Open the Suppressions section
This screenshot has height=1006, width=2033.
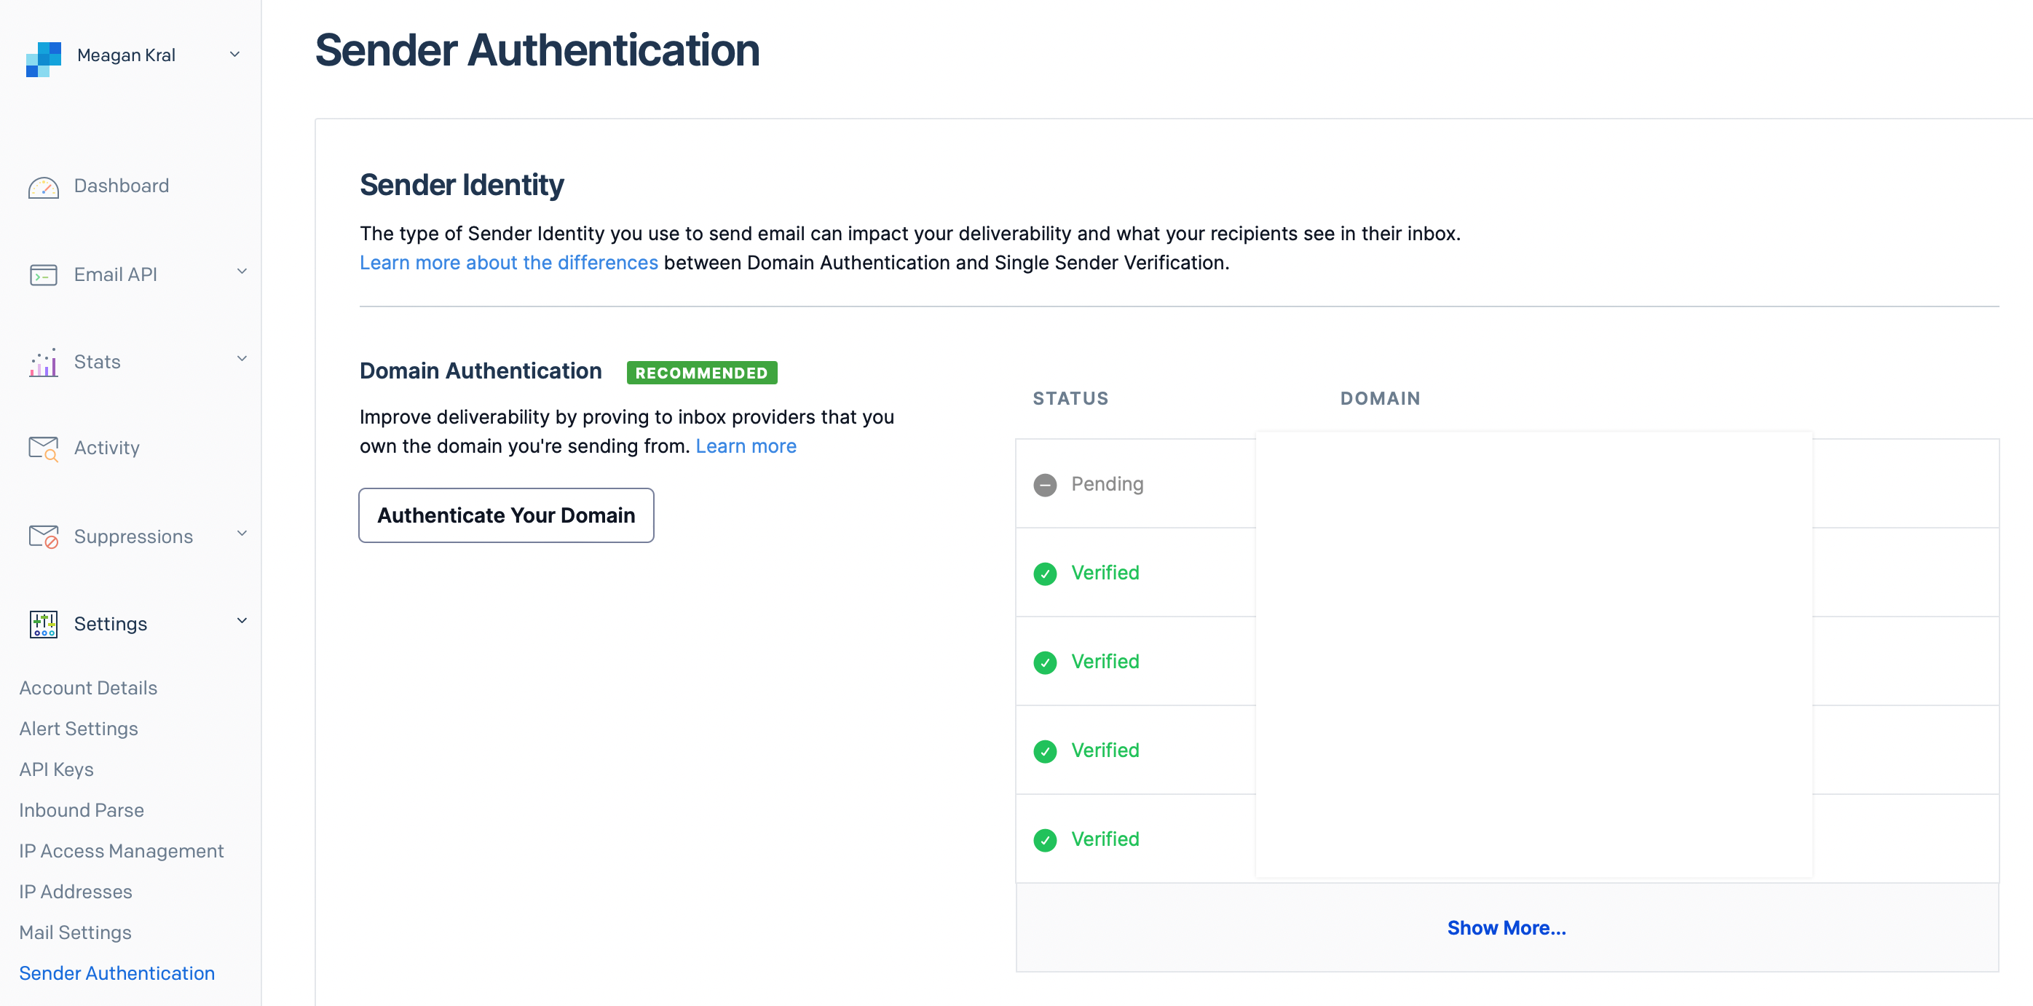click(x=133, y=536)
